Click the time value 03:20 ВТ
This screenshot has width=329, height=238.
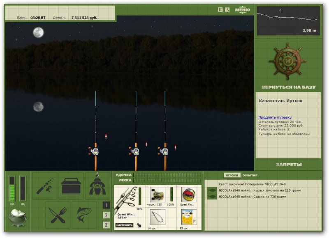click(38, 18)
